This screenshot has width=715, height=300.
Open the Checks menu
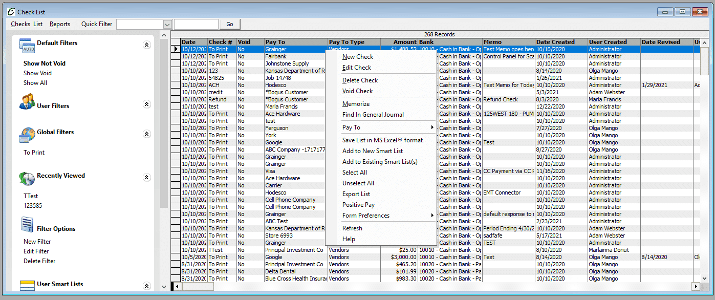click(20, 24)
